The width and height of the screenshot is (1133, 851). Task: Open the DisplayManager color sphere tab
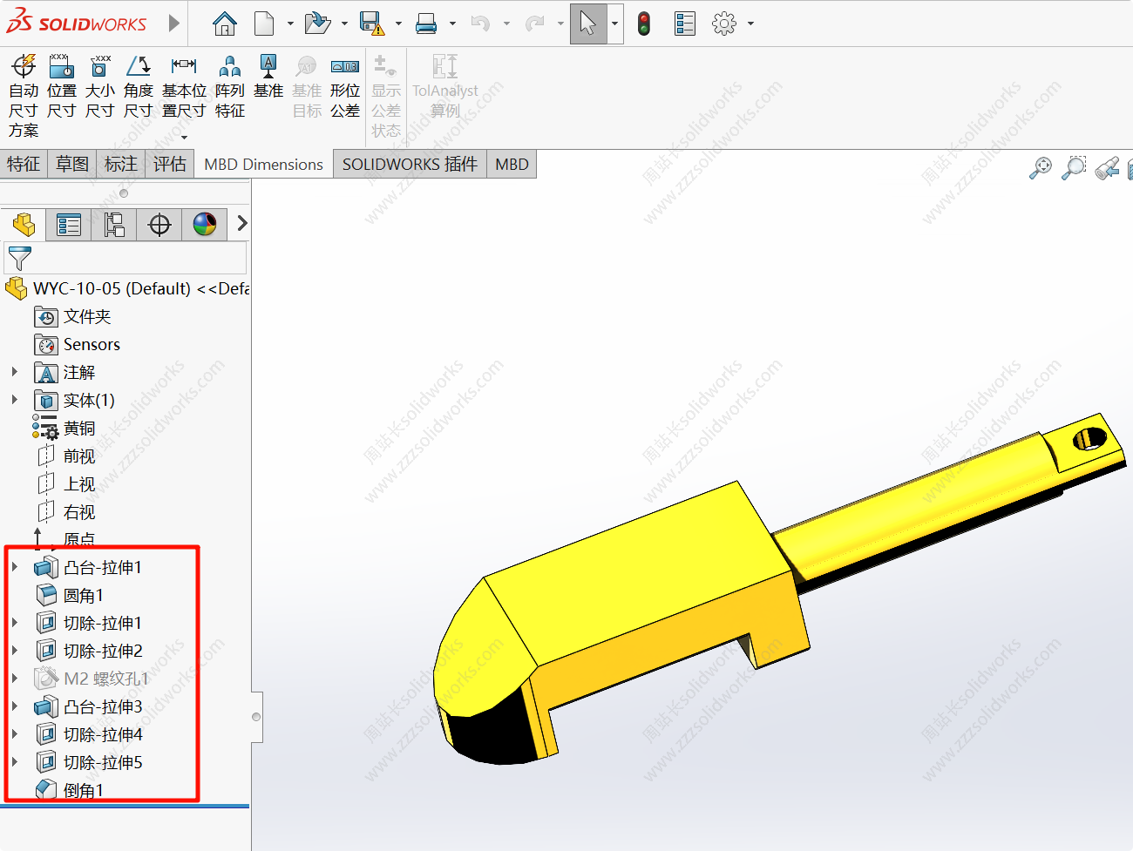tap(205, 225)
